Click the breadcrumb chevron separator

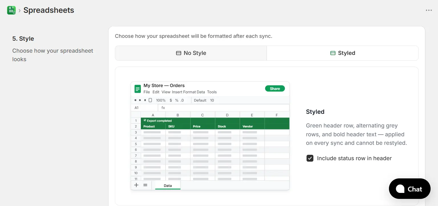(x=19, y=11)
